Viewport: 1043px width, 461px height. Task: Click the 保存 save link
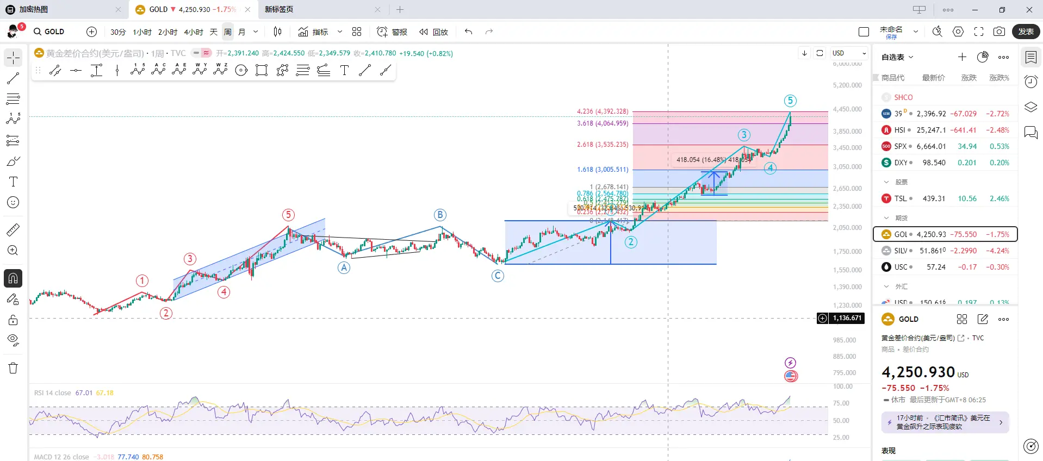tap(891, 37)
